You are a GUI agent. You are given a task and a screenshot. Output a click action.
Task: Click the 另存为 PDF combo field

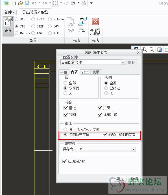(105, 149)
